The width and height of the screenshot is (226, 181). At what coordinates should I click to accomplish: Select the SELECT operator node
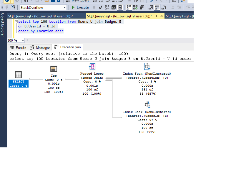19,83
